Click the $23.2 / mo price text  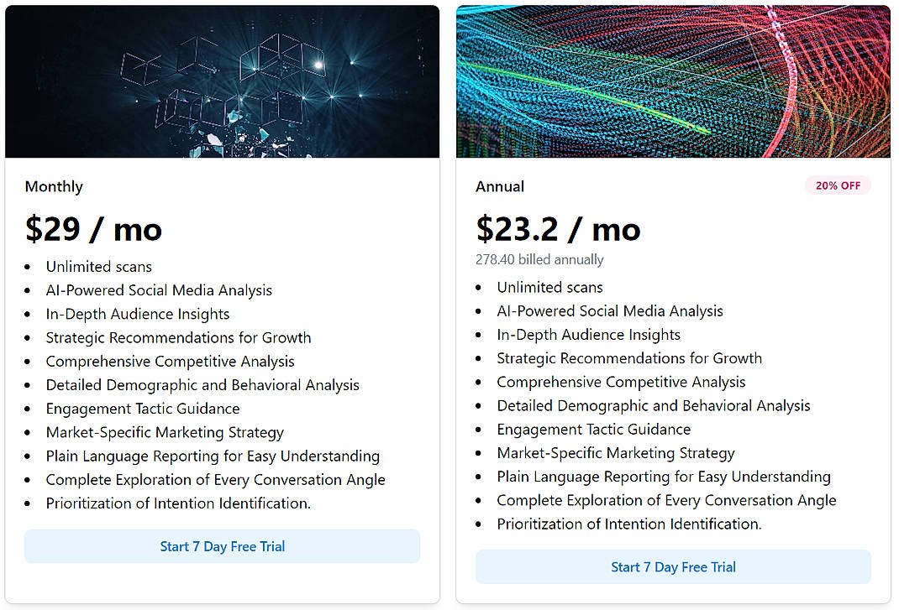(558, 229)
